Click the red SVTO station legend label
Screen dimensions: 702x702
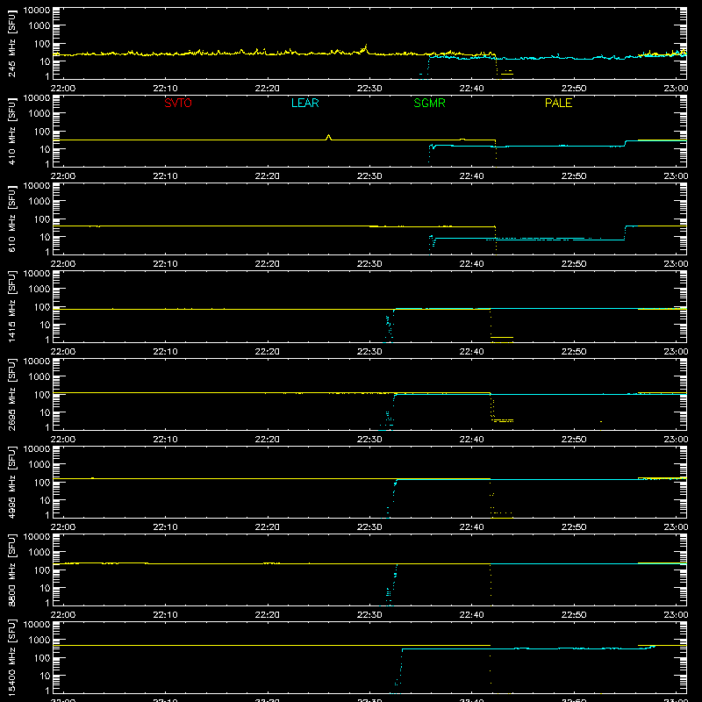178,103
